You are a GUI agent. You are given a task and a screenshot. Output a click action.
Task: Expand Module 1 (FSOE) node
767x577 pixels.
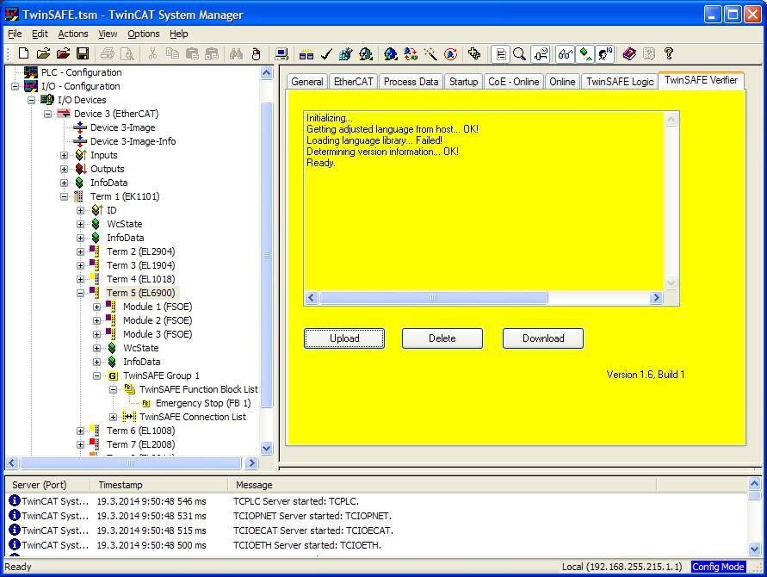click(97, 307)
